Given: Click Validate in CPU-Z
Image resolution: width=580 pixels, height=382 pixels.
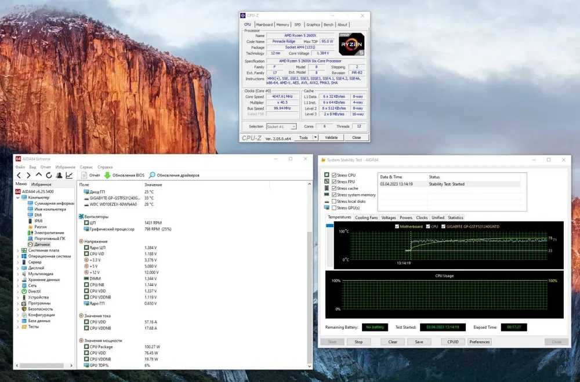Looking at the screenshot, I should click(331, 137).
